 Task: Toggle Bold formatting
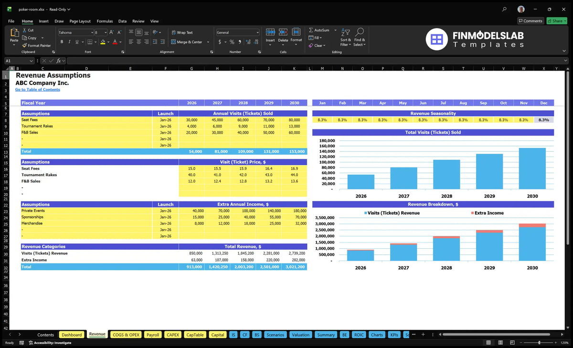pos(62,42)
